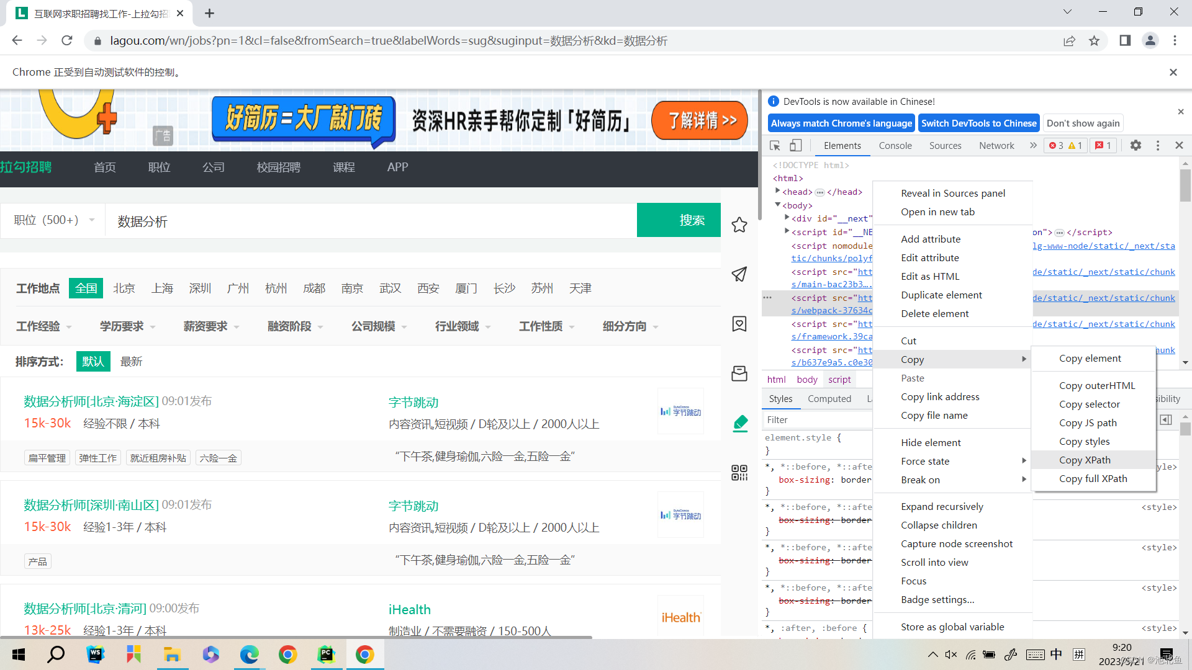The width and height of the screenshot is (1192, 670).
Task: Click the inspect element icon
Action: coord(775,146)
